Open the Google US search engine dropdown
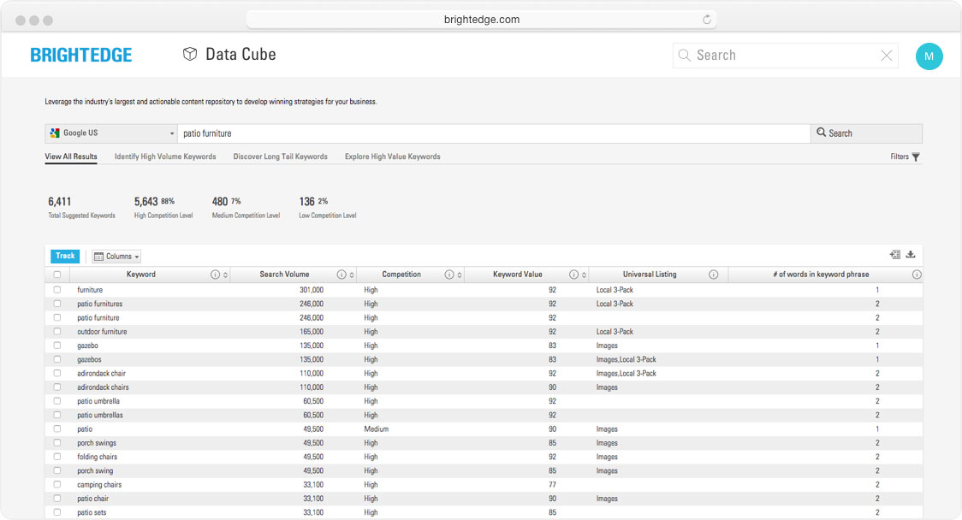962x520 pixels. (x=111, y=133)
